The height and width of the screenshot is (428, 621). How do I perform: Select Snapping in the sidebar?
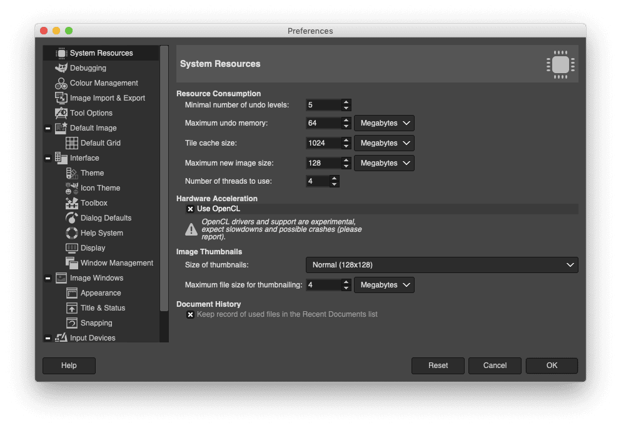pyautogui.click(x=96, y=323)
